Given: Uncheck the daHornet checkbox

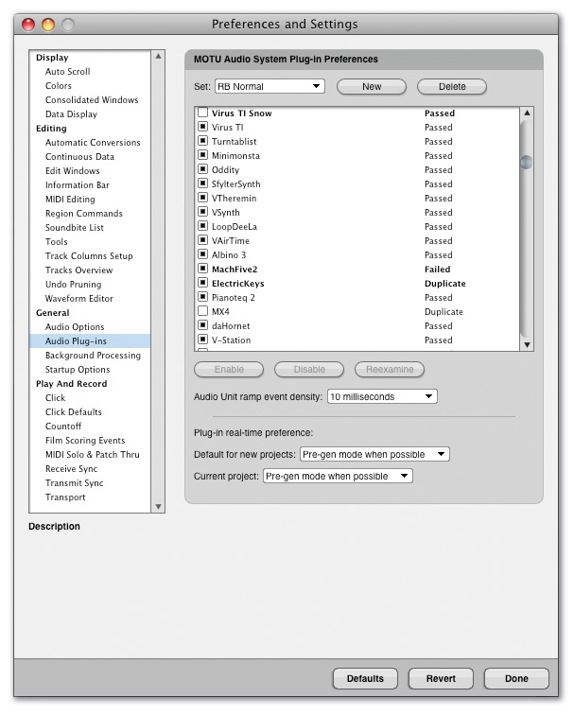Looking at the screenshot, I should point(203,324).
